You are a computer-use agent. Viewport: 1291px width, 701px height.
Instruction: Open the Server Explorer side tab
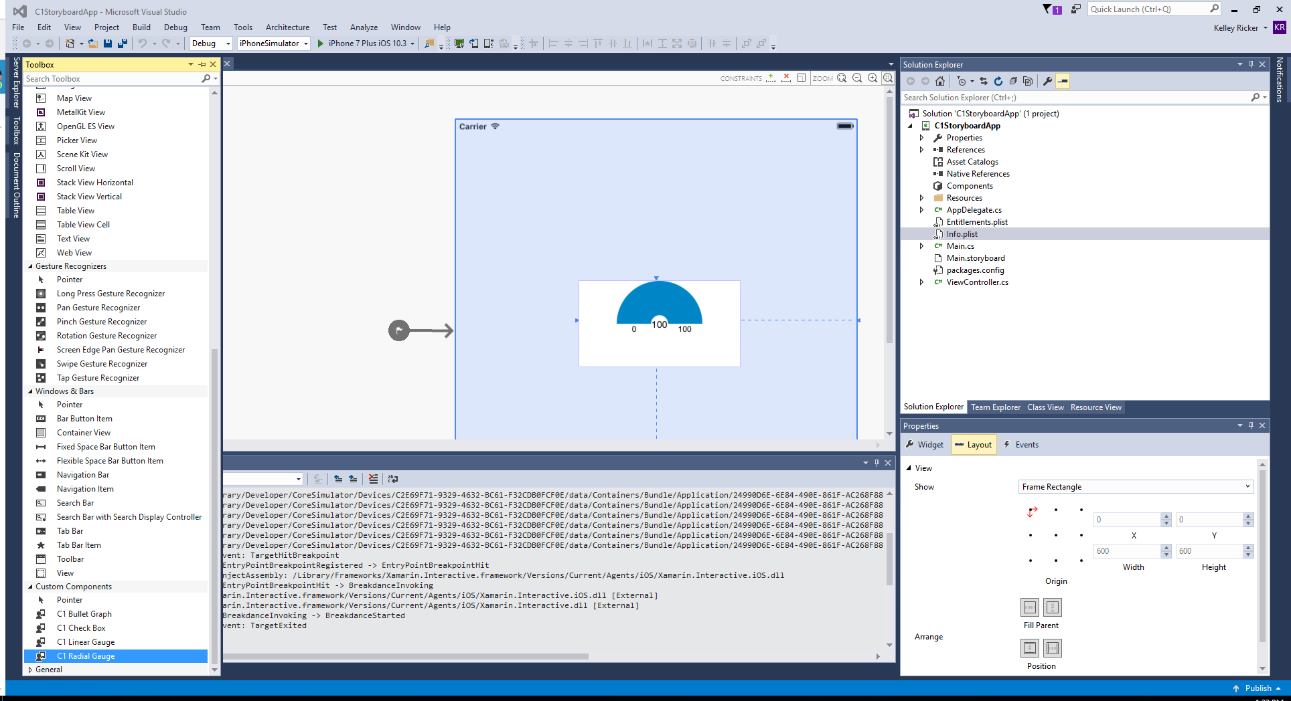[x=16, y=82]
